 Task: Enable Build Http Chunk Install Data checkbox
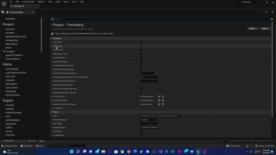(141, 69)
